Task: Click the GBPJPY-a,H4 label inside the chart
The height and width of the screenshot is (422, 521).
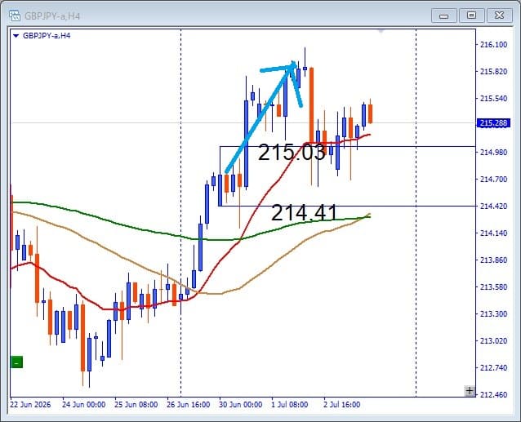Action: [47, 36]
